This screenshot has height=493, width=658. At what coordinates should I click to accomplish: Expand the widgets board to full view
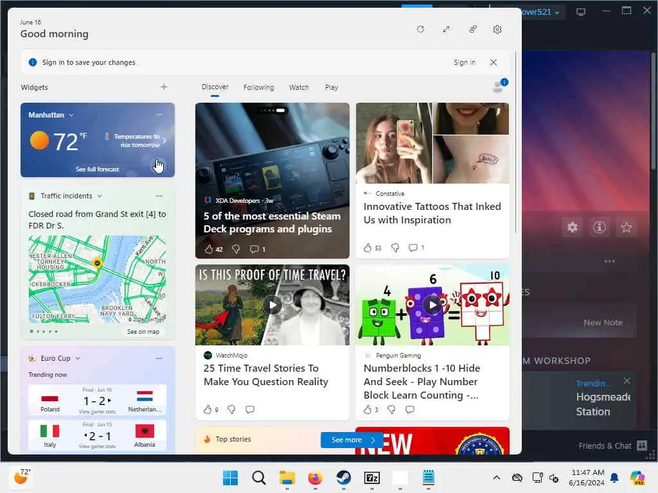[x=446, y=30]
